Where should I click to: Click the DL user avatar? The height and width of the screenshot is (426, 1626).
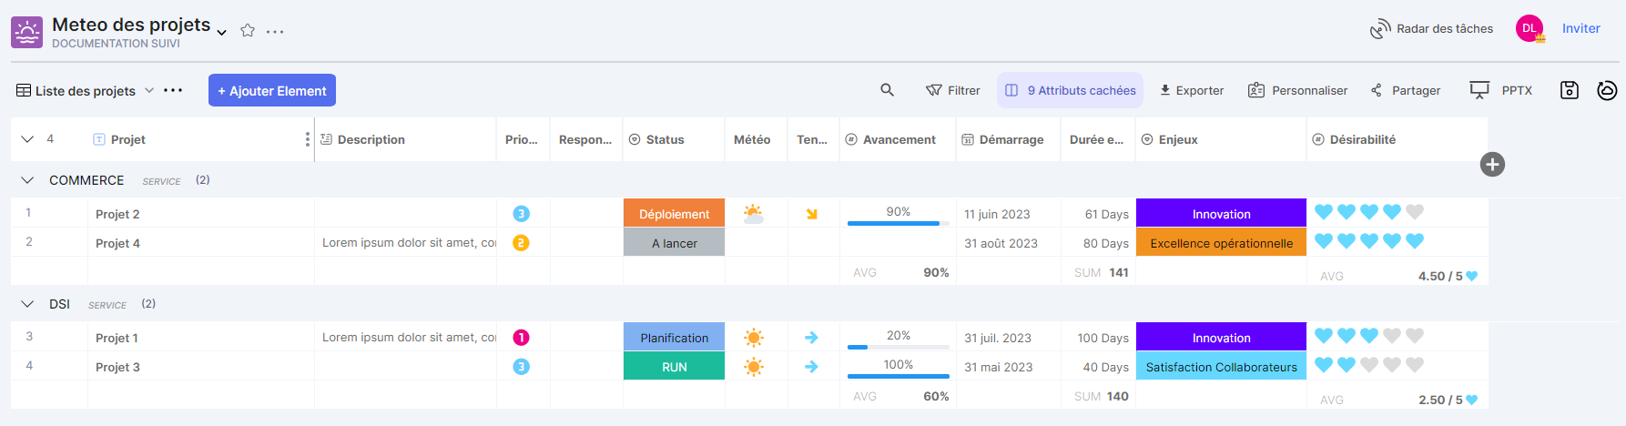pos(1529,28)
